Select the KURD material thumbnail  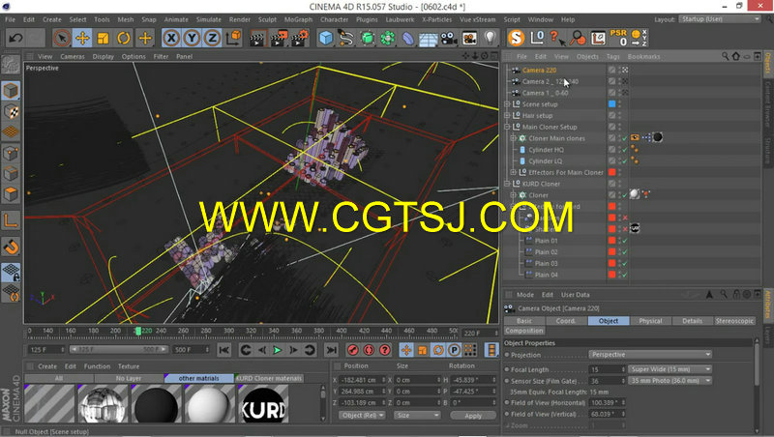tap(263, 404)
